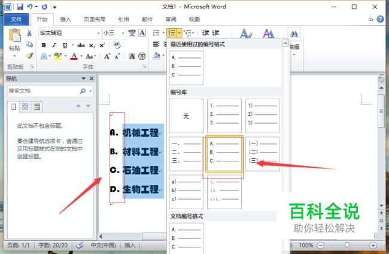Open the 文件 File tab

[16, 19]
